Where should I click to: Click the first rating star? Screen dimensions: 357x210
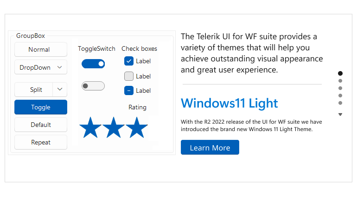pos(90,127)
